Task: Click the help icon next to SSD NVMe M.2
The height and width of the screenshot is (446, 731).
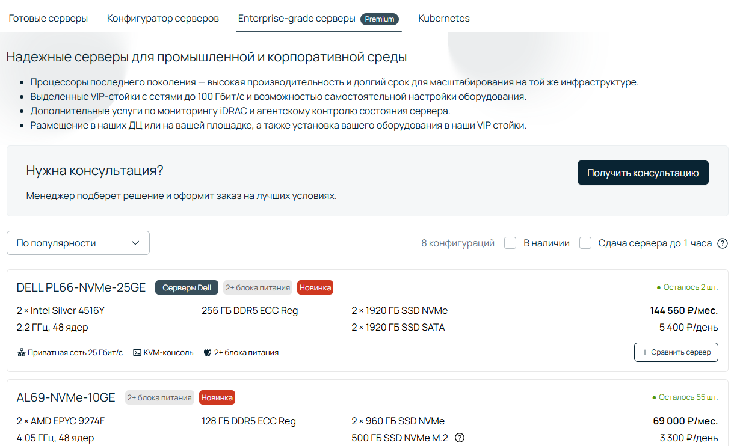Action: click(x=460, y=438)
